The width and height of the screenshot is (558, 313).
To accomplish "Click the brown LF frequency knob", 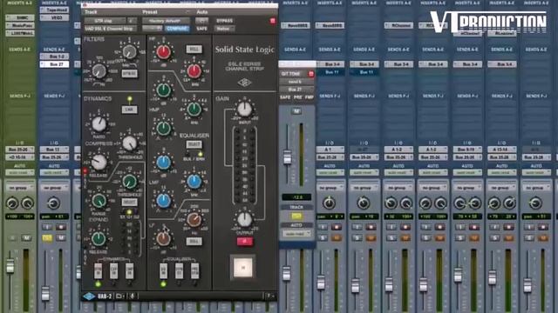I will coord(194,220).
